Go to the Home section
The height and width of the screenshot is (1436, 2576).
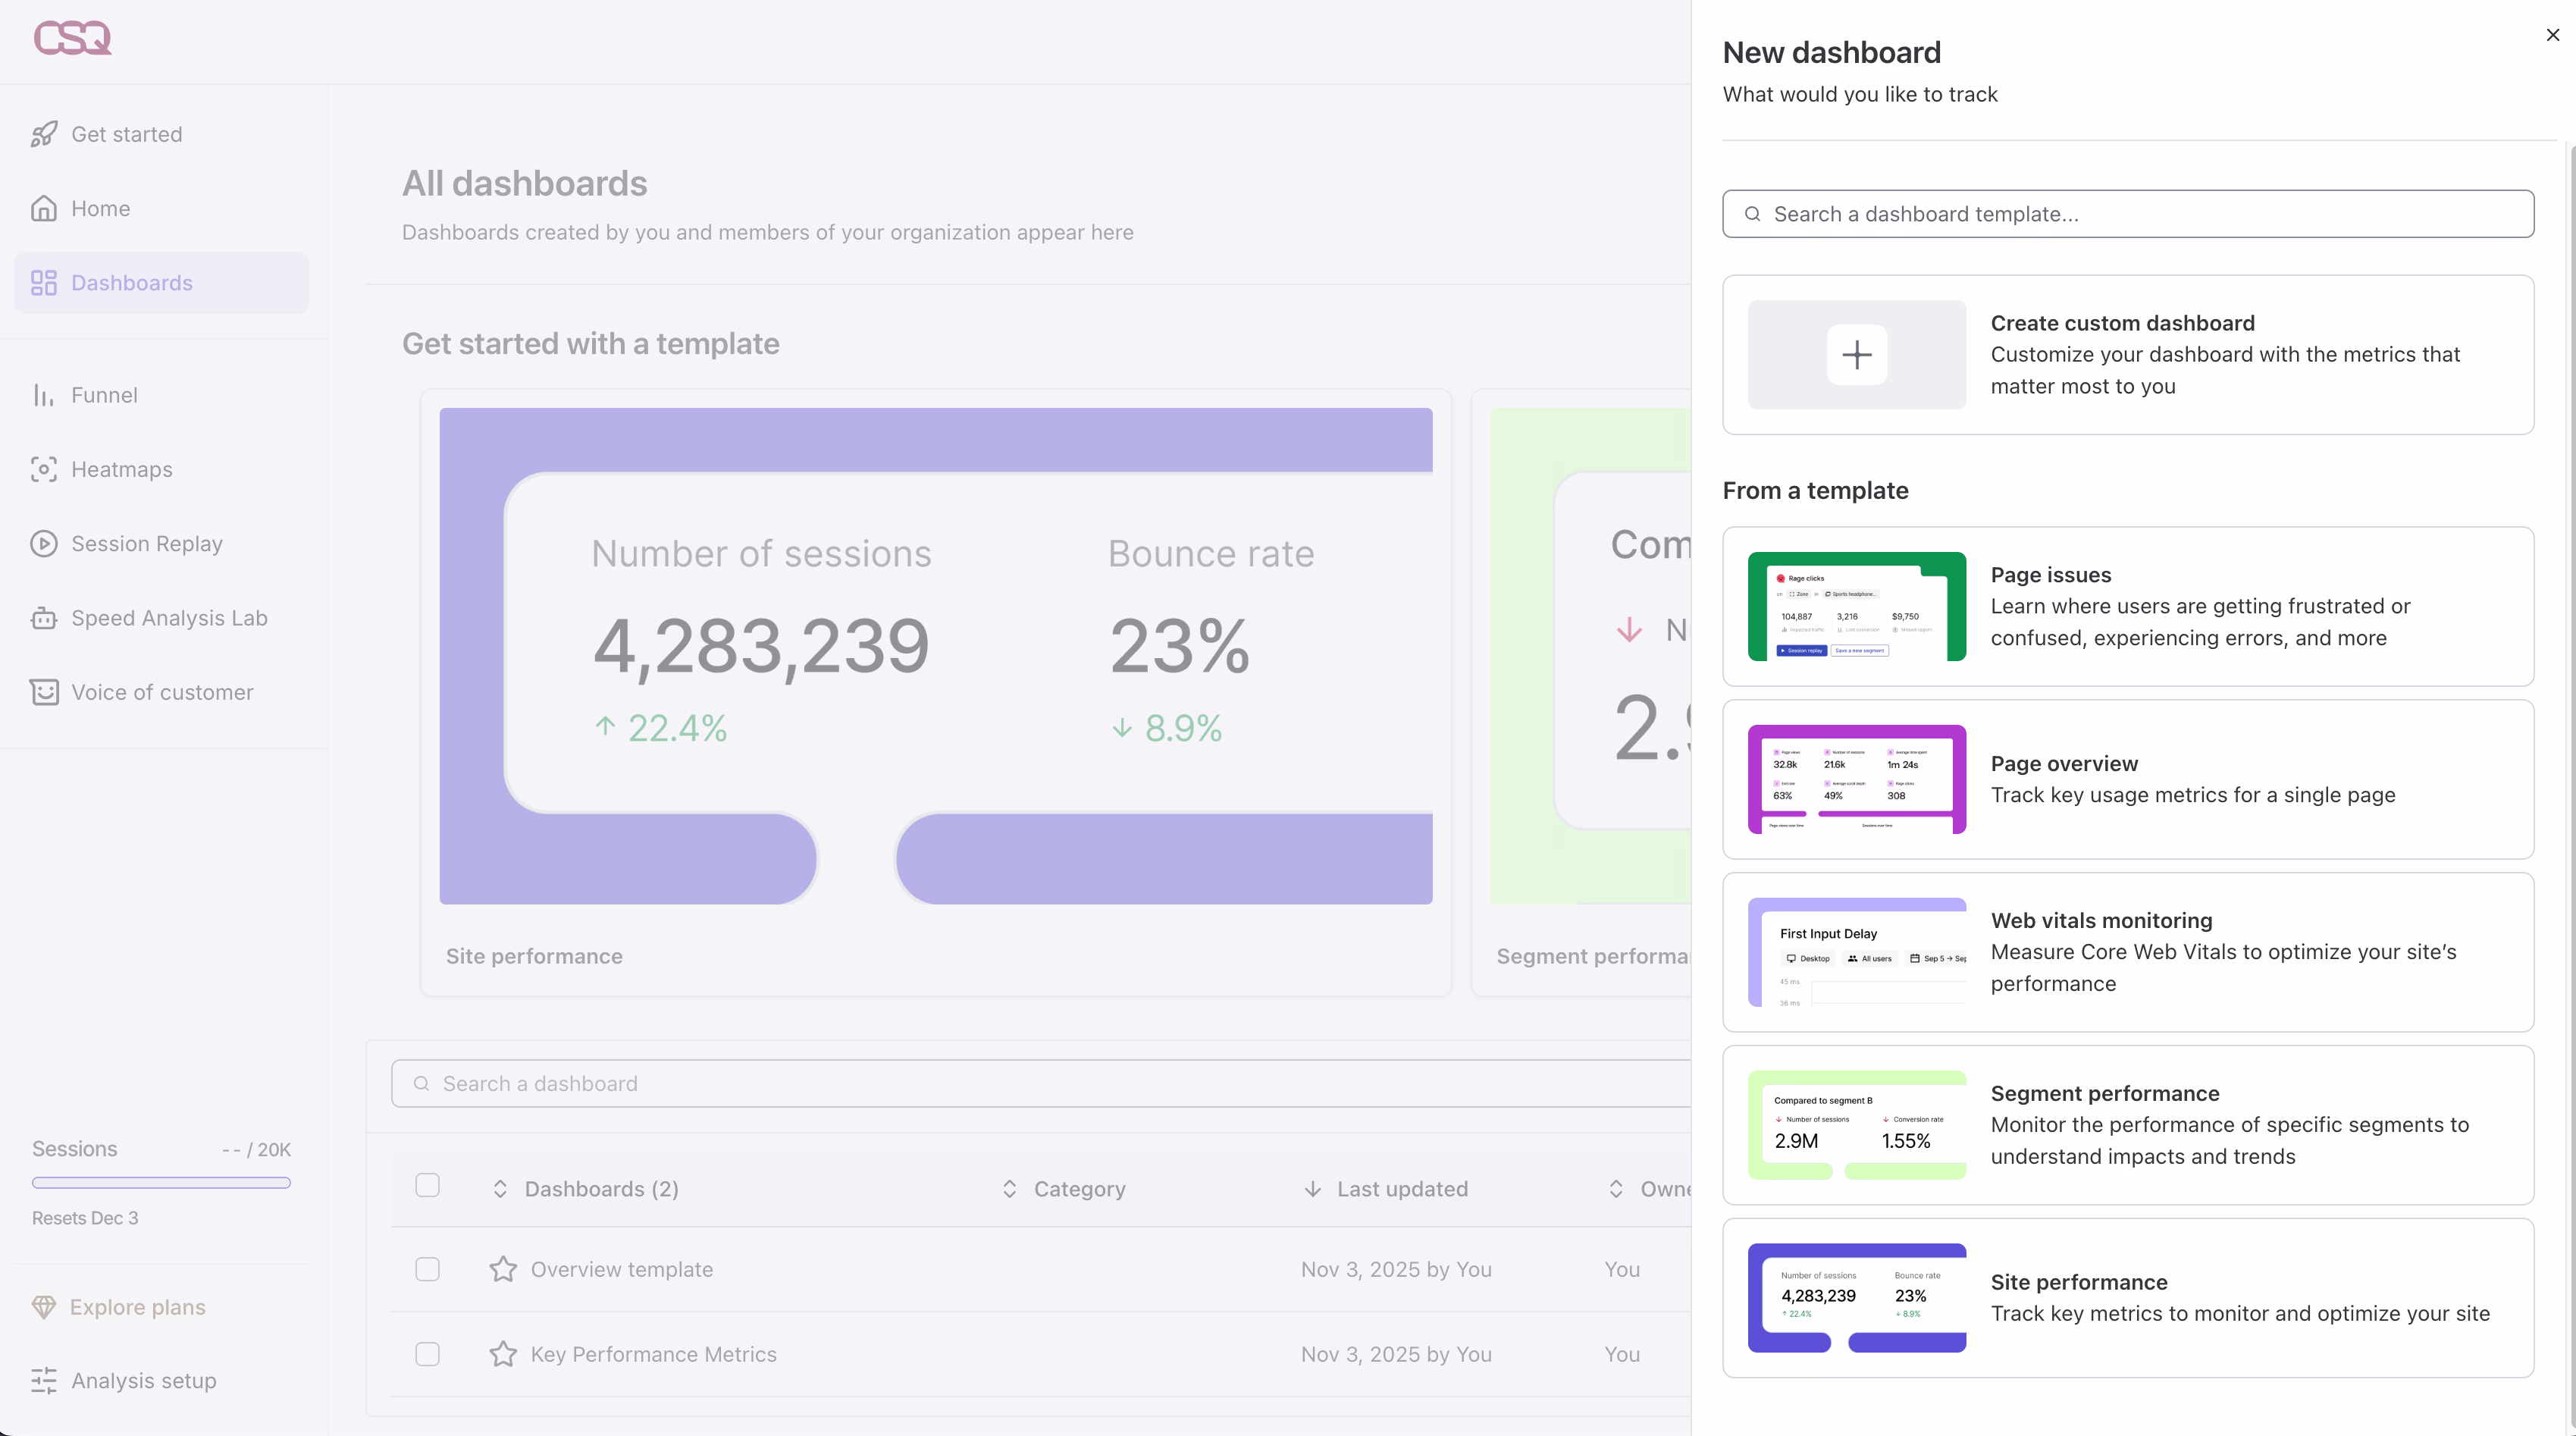point(100,208)
